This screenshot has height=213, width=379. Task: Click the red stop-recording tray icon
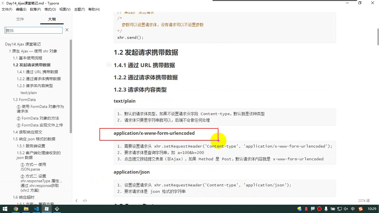[x=319, y=209]
